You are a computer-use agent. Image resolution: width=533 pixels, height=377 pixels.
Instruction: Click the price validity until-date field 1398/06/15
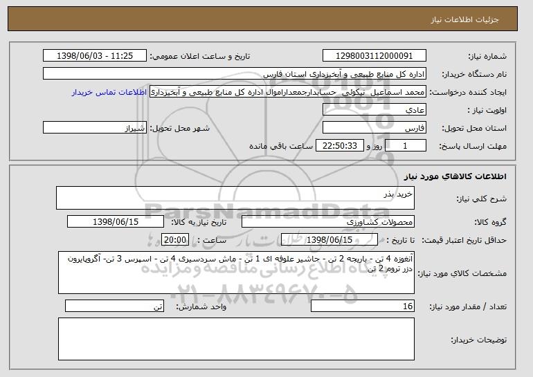click(329, 240)
